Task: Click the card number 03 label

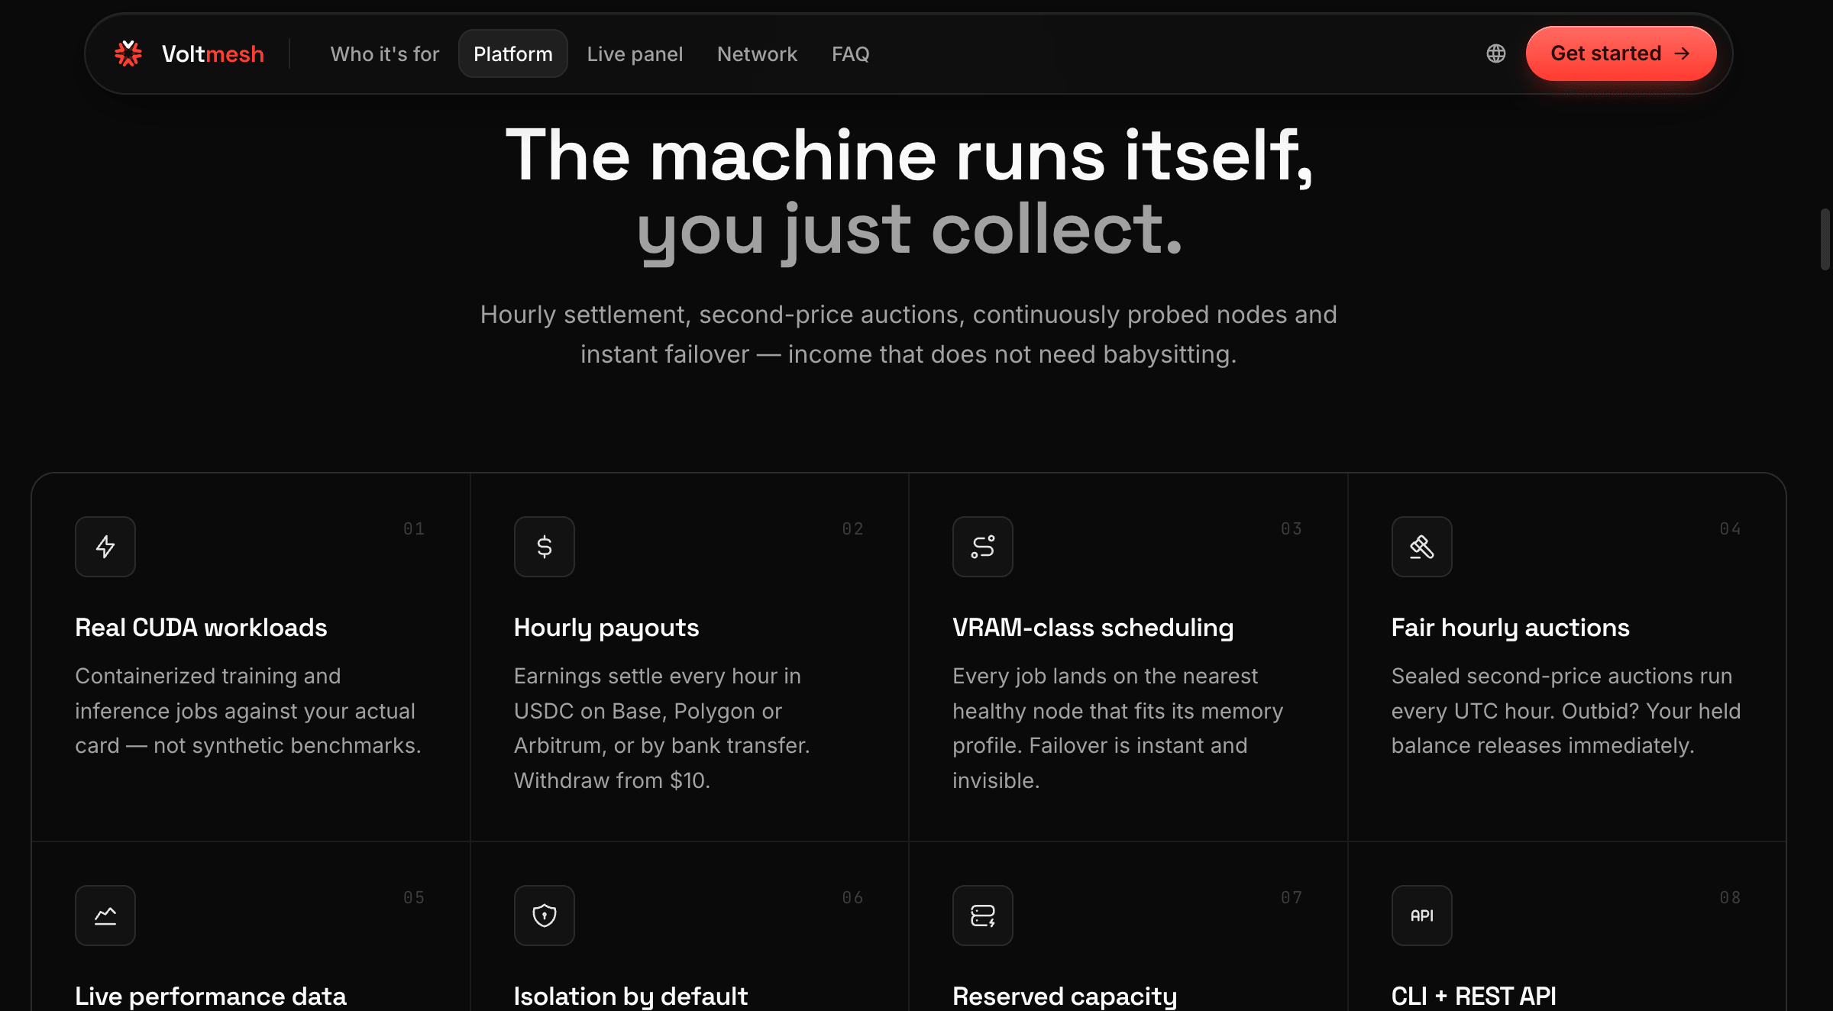Action: [1292, 528]
